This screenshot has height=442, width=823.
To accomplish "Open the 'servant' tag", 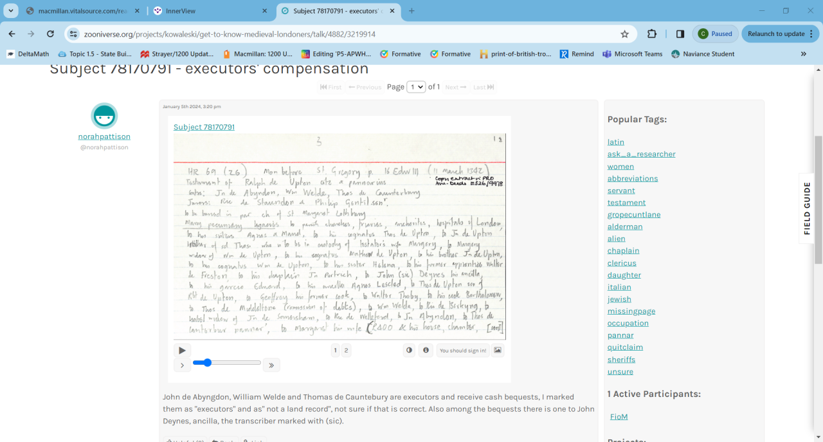I will [621, 190].
